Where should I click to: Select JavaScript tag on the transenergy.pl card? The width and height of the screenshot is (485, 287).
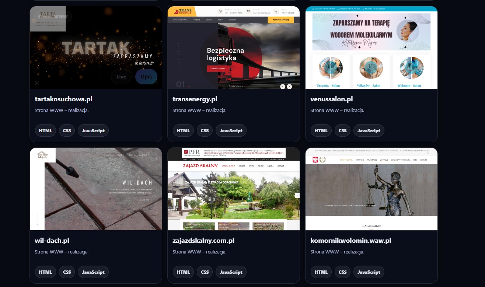pyautogui.click(x=231, y=130)
